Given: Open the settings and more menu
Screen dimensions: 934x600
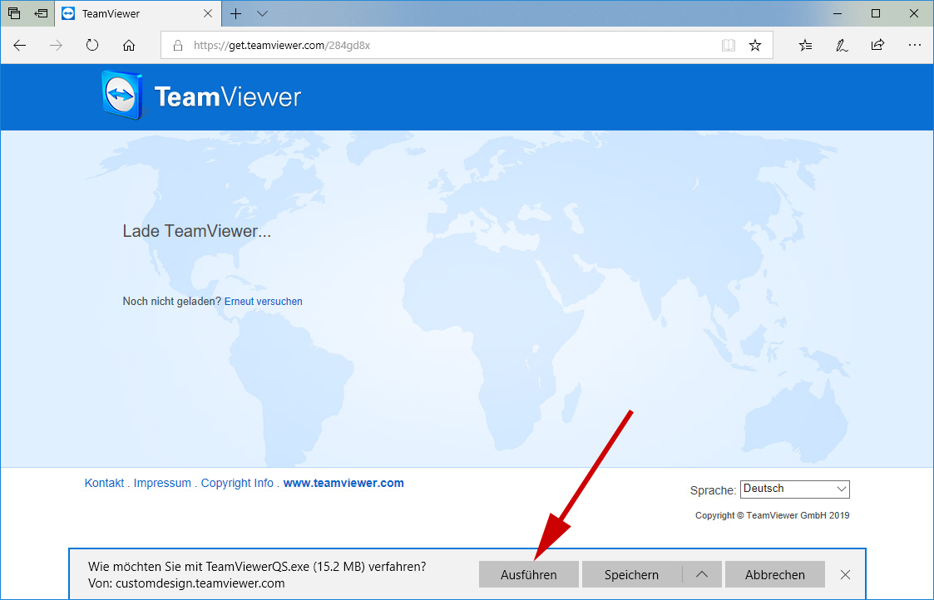Looking at the screenshot, I should (x=914, y=45).
